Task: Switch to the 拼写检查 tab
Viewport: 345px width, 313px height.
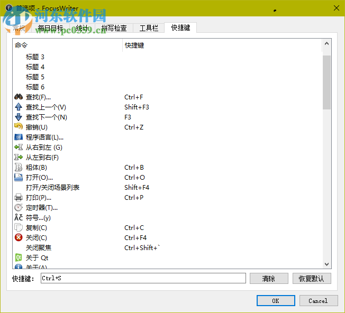Action: coord(114,28)
